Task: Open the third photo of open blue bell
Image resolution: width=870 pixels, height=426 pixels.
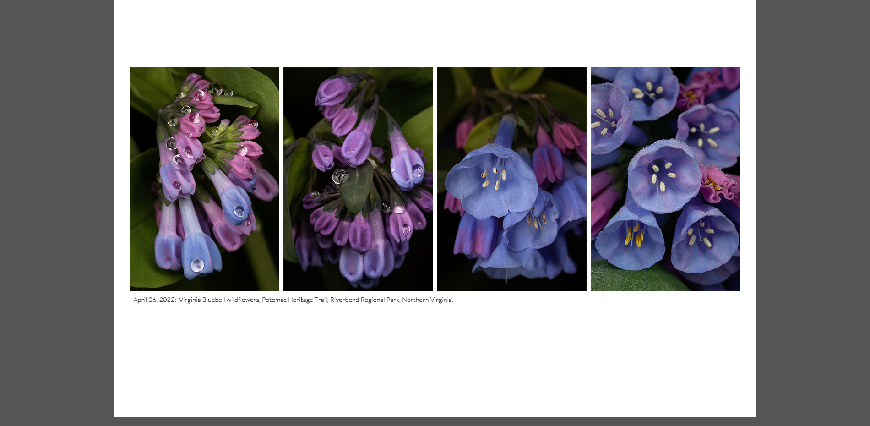Action: click(x=511, y=179)
